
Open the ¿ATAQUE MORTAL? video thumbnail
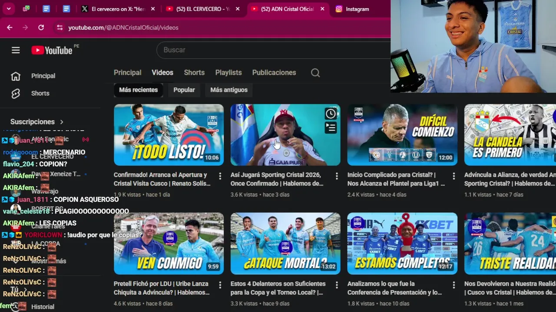coord(285,244)
